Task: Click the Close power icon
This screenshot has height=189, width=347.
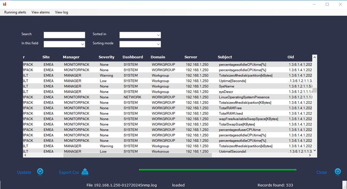Action: (x=338, y=171)
